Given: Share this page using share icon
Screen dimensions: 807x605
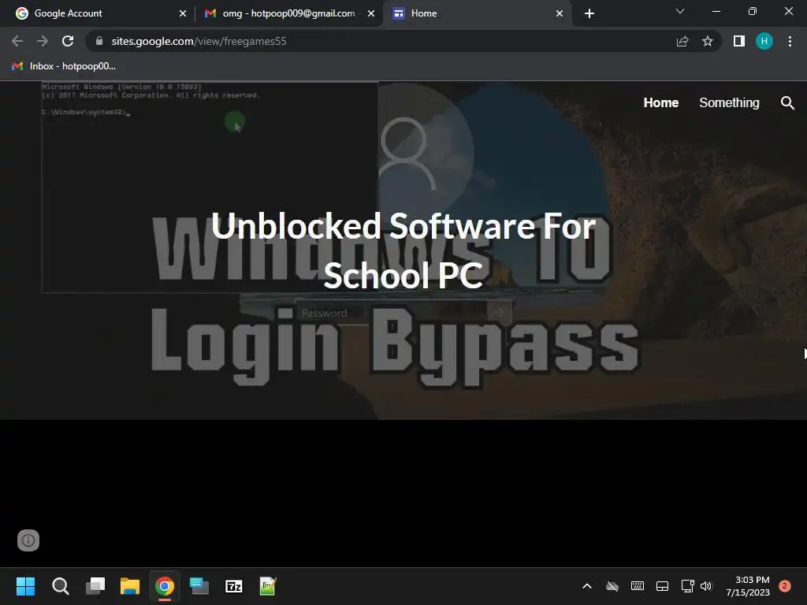Looking at the screenshot, I should click(682, 41).
